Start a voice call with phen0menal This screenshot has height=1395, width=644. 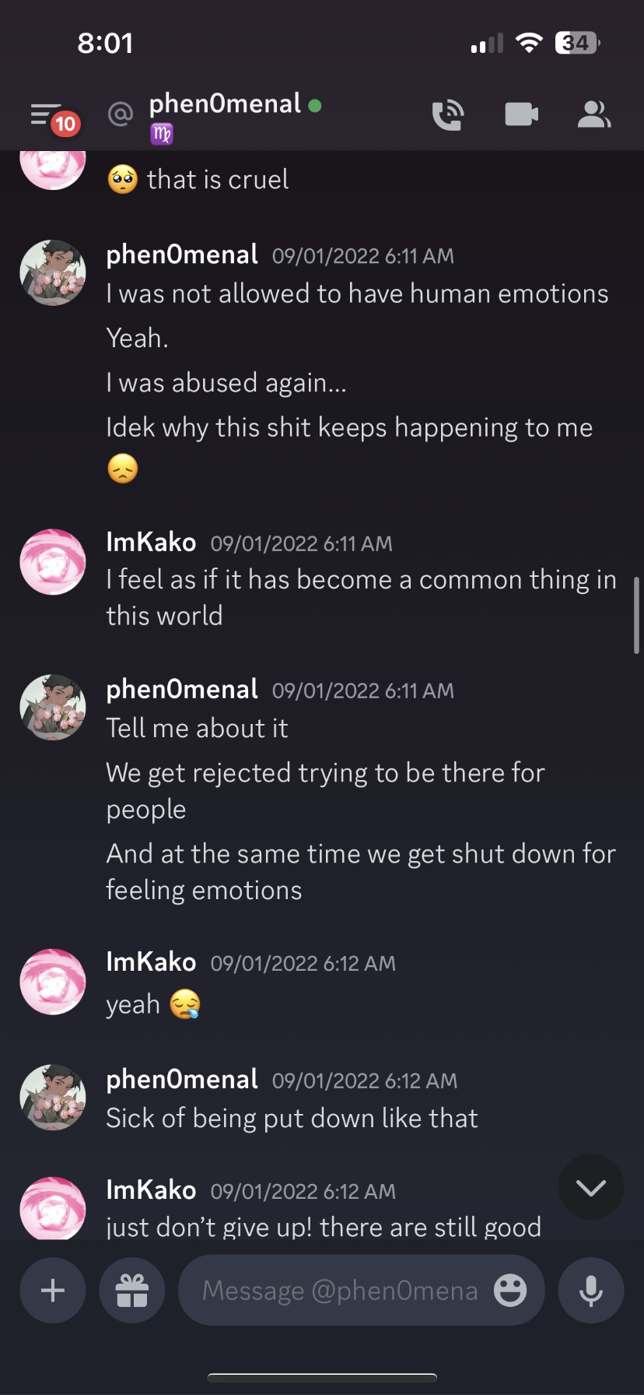pos(448,115)
